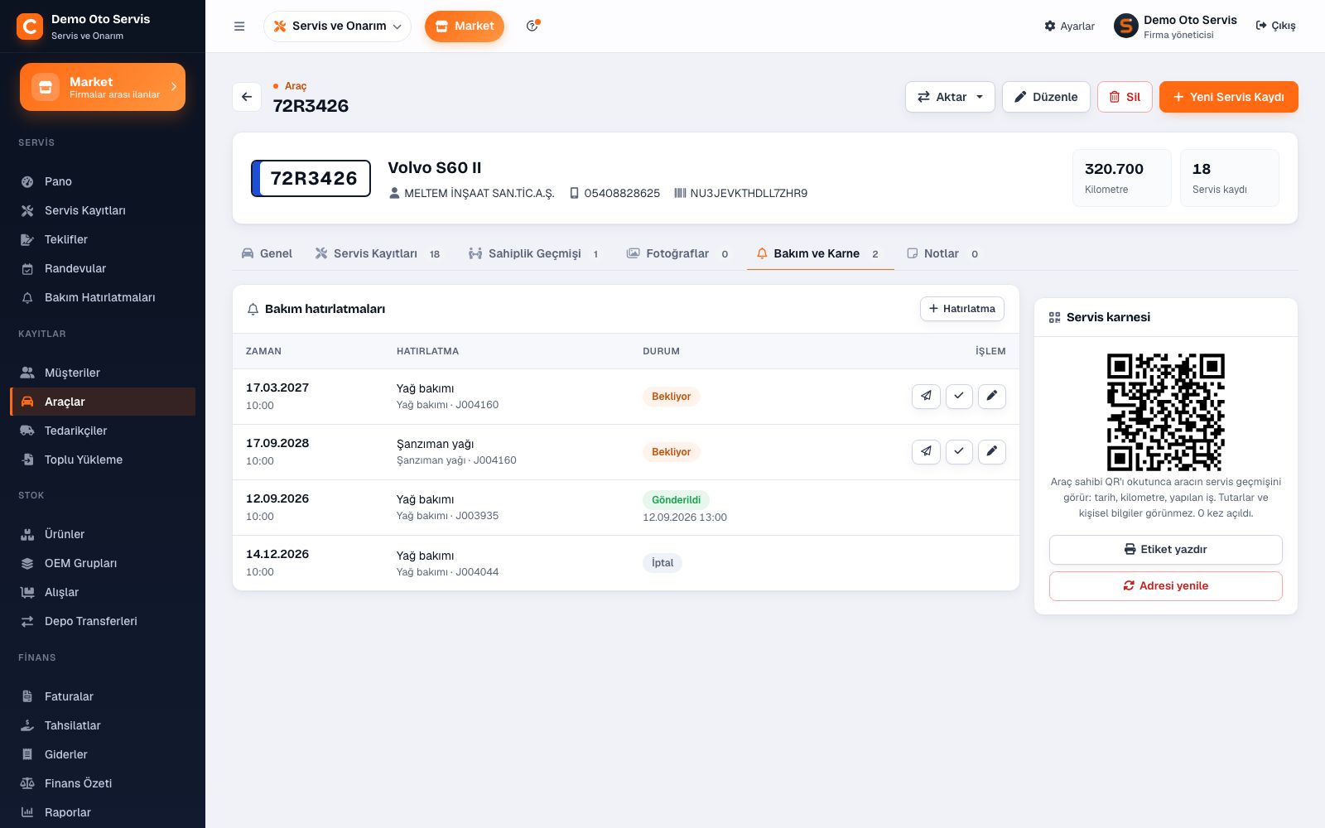
Task: Toggle the hamburger sidebar menu
Action: [x=239, y=26]
